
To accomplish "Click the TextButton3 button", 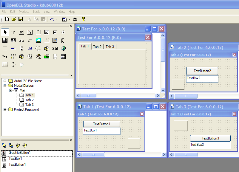I will tap(210, 138).
